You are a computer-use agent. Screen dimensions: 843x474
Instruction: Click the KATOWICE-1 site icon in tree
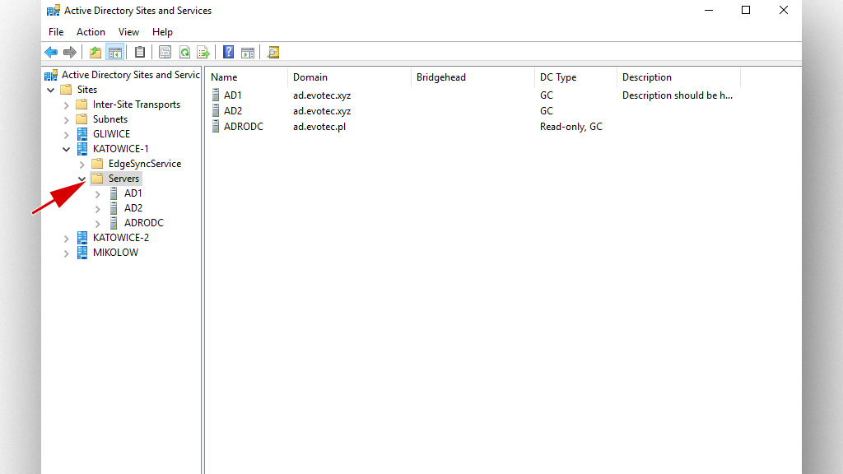82,148
